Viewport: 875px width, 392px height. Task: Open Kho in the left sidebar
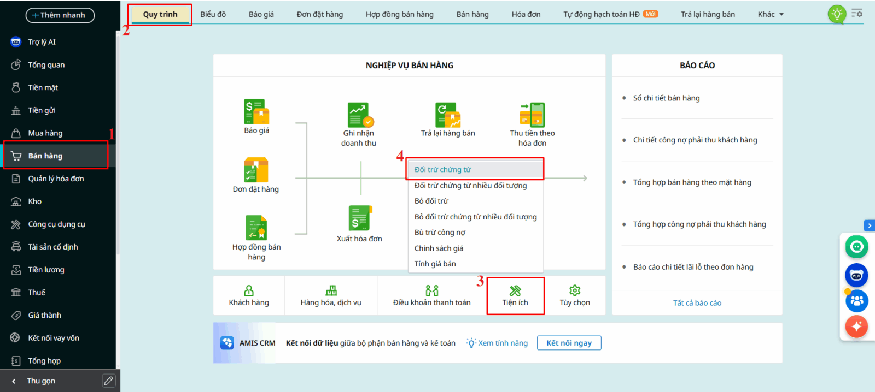(35, 201)
